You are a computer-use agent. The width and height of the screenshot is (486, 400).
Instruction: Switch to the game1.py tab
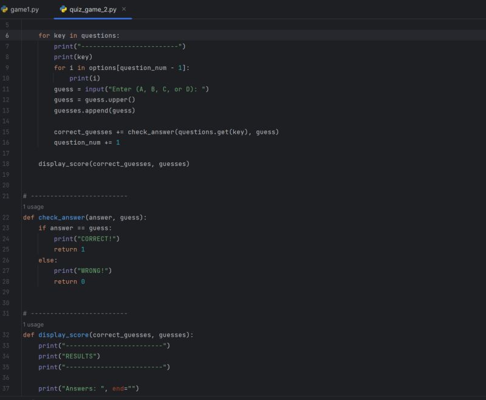click(x=24, y=10)
